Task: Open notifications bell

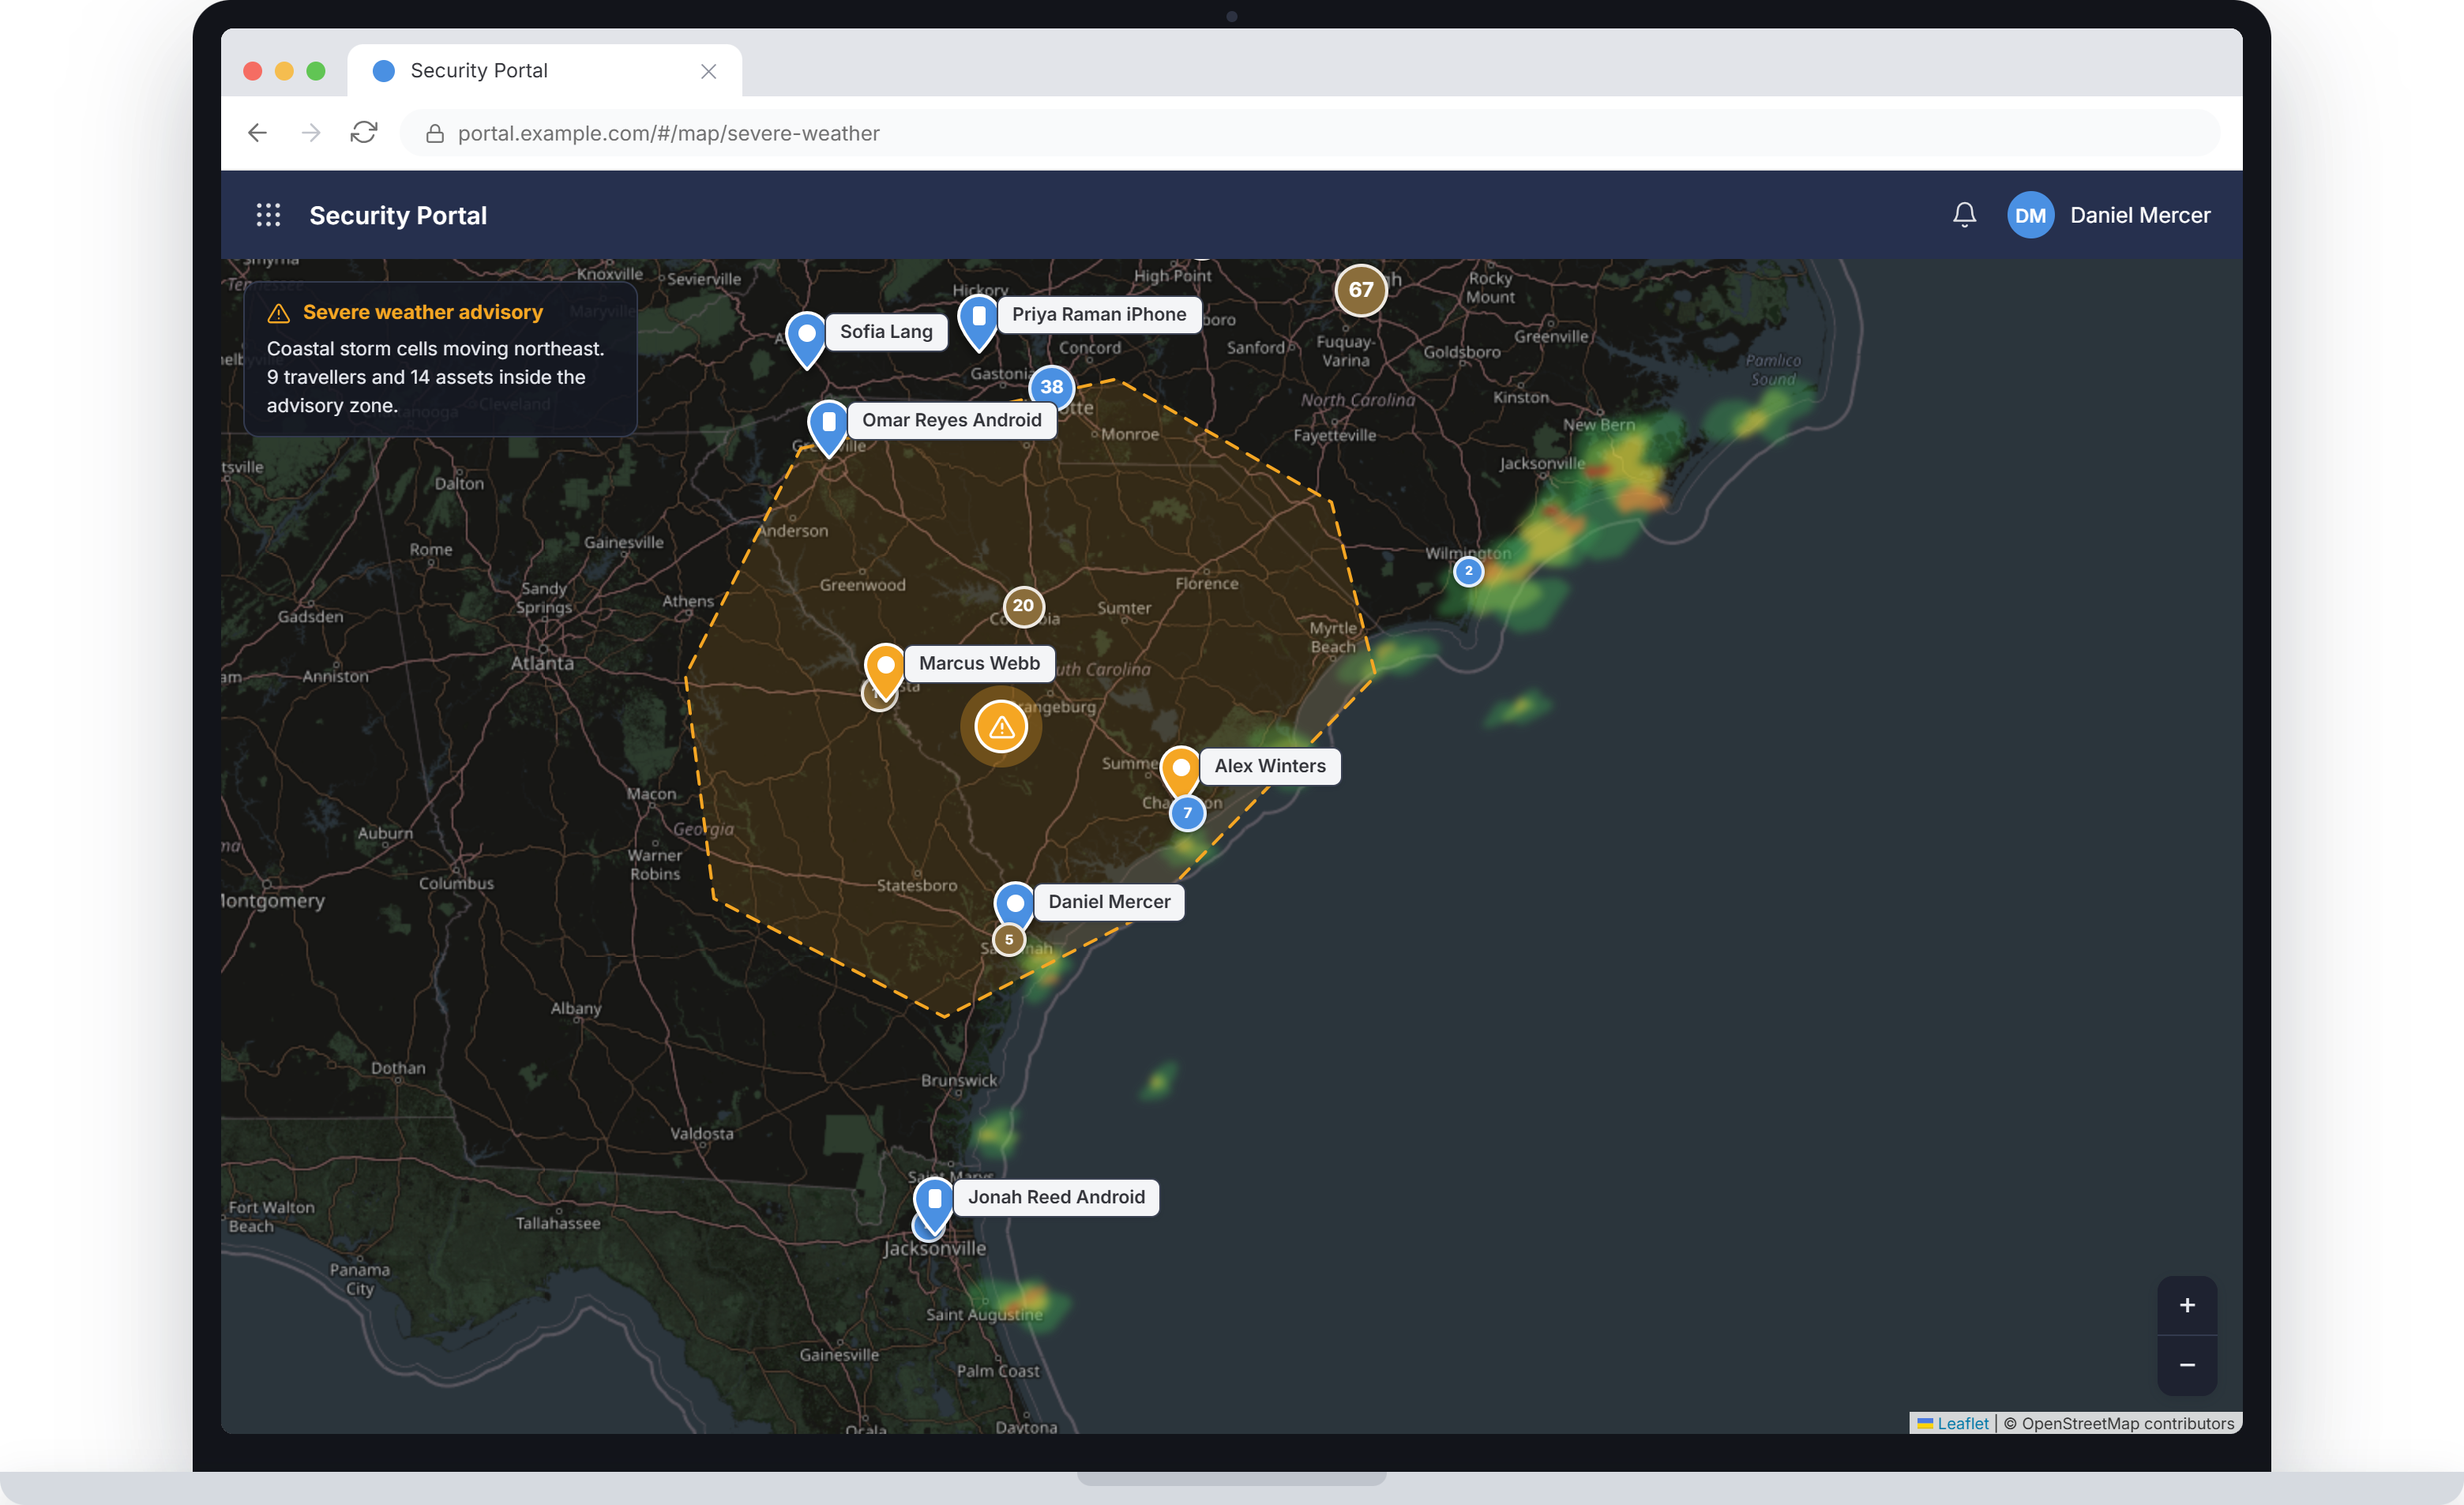Action: 1964,215
